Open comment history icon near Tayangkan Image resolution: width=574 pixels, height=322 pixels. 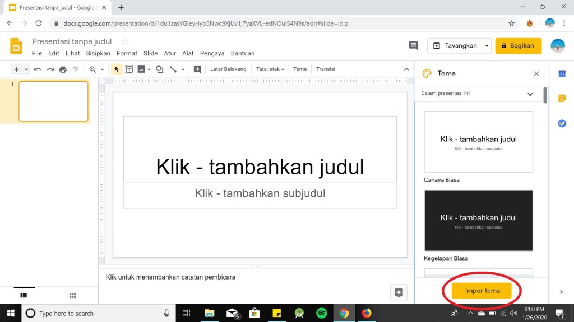[x=414, y=46]
